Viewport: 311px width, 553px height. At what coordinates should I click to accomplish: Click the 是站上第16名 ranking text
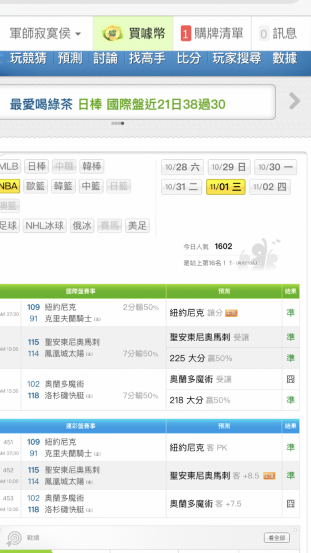tap(209, 263)
